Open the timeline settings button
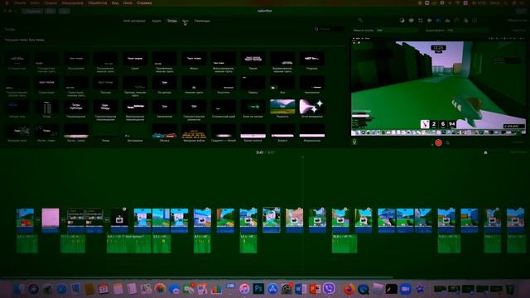Screen dimensions: 530x298 (x=518, y=152)
